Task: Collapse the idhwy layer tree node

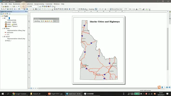Action: pyautogui.click(x=3, y=28)
